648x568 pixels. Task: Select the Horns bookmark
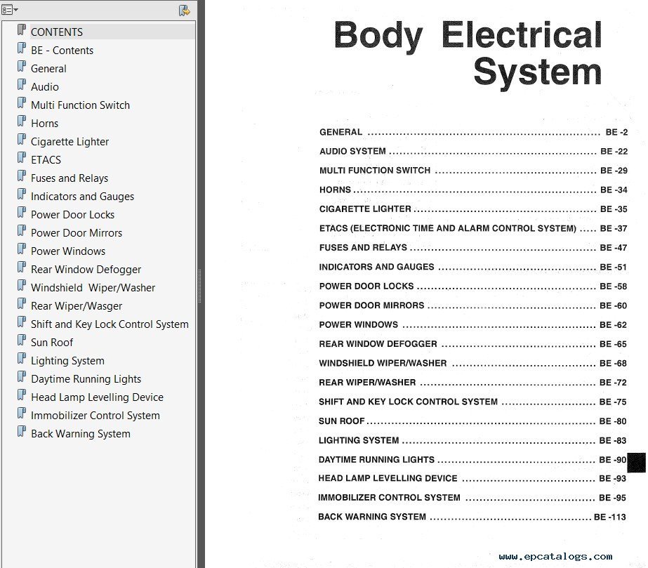[x=44, y=123]
